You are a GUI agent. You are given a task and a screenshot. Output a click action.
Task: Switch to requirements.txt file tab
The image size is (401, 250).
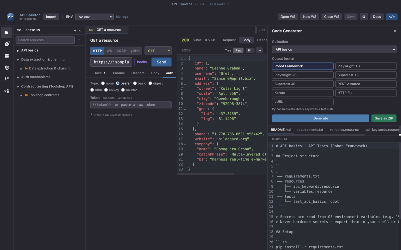pos(310,130)
